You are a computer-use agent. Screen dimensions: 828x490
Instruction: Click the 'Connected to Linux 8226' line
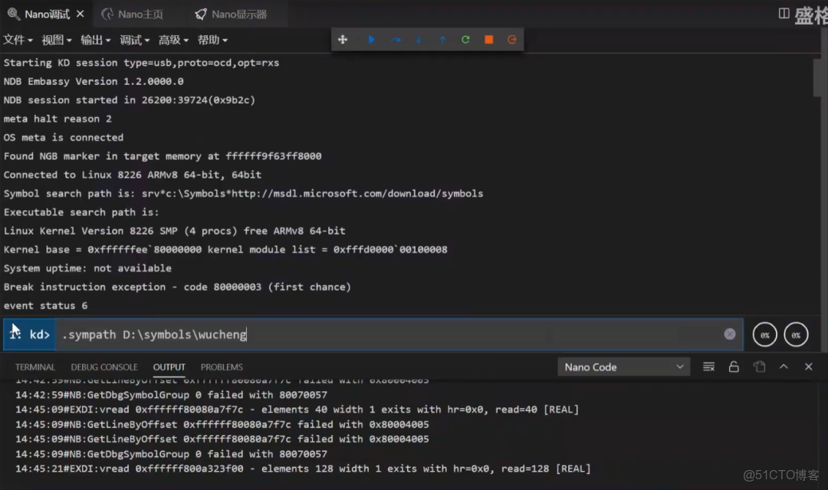pyautogui.click(x=133, y=175)
